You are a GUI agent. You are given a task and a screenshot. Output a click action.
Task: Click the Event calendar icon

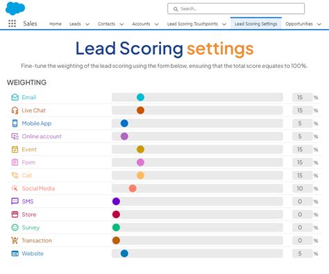pyautogui.click(x=15, y=149)
